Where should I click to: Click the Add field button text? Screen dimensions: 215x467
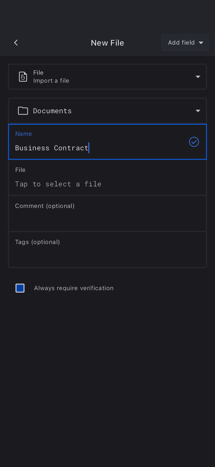[181, 43]
